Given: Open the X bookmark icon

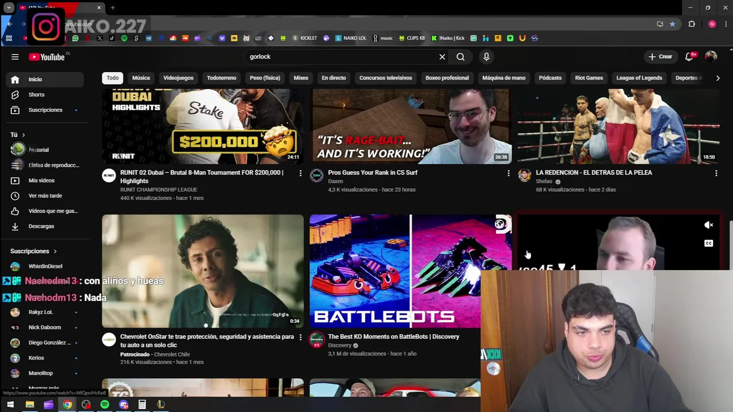Looking at the screenshot, I should click(x=100, y=38).
